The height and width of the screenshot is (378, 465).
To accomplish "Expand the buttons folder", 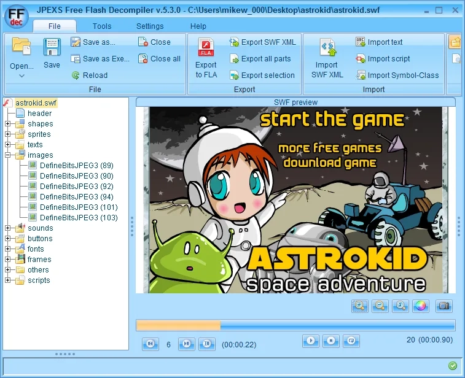I will coord(8,239).
